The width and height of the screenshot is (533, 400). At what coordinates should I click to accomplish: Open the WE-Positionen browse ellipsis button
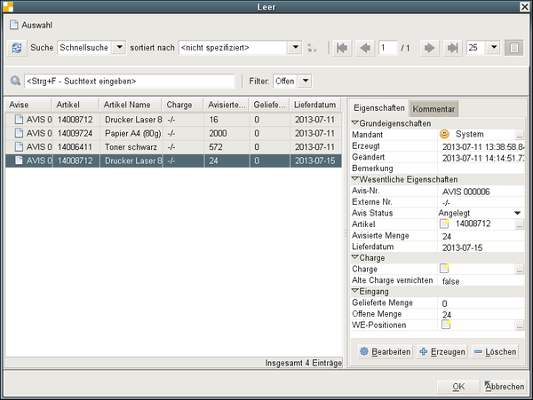[x=519, y=325]
